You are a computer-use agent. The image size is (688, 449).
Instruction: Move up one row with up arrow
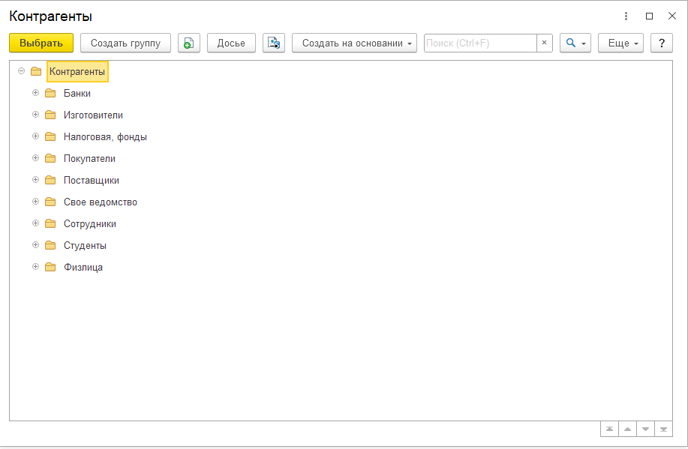(x=627, y=430)
